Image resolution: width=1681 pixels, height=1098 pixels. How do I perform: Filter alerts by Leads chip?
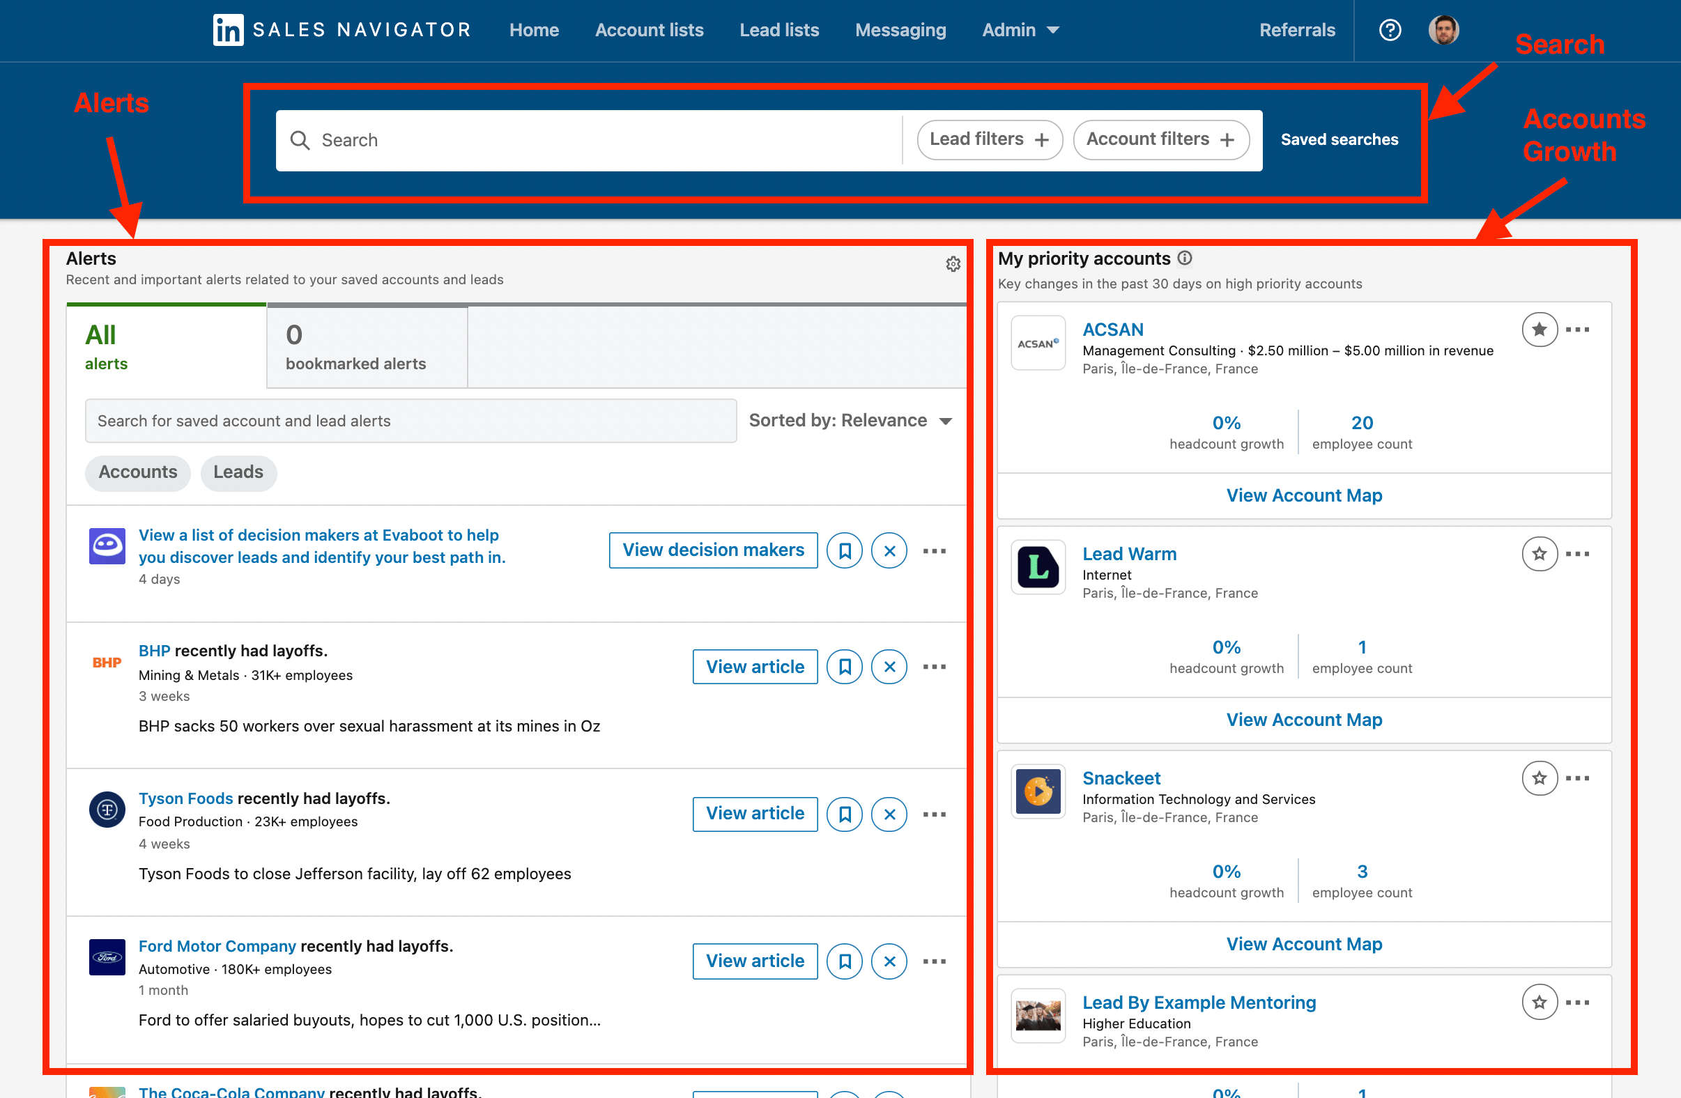(x=238, y=472)
